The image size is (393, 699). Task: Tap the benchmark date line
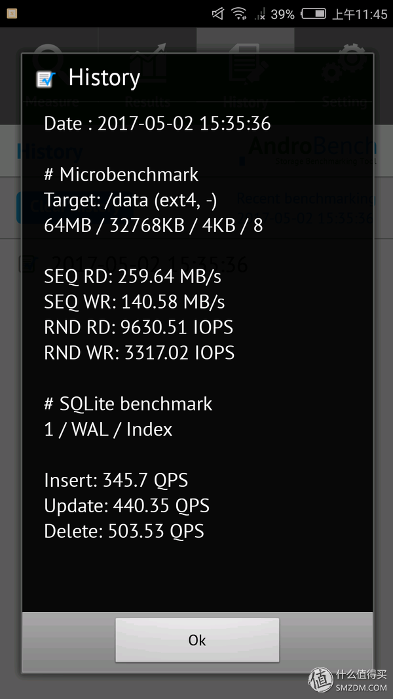tap(157, 123)
